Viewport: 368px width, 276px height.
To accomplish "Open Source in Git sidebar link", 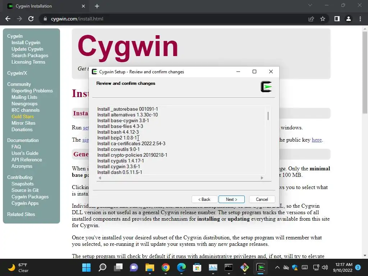I will click(x=25, y=190).
